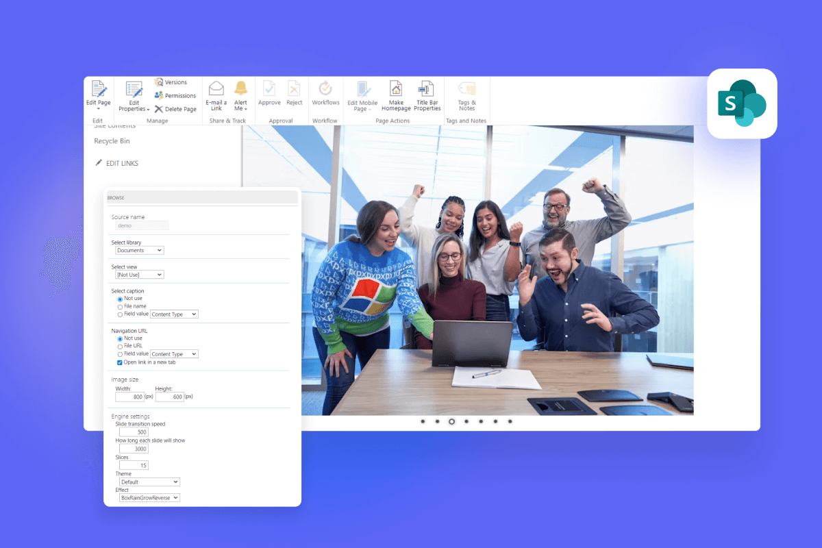Click the third slideshow navigation dot
822x548 pixels.
451,421
